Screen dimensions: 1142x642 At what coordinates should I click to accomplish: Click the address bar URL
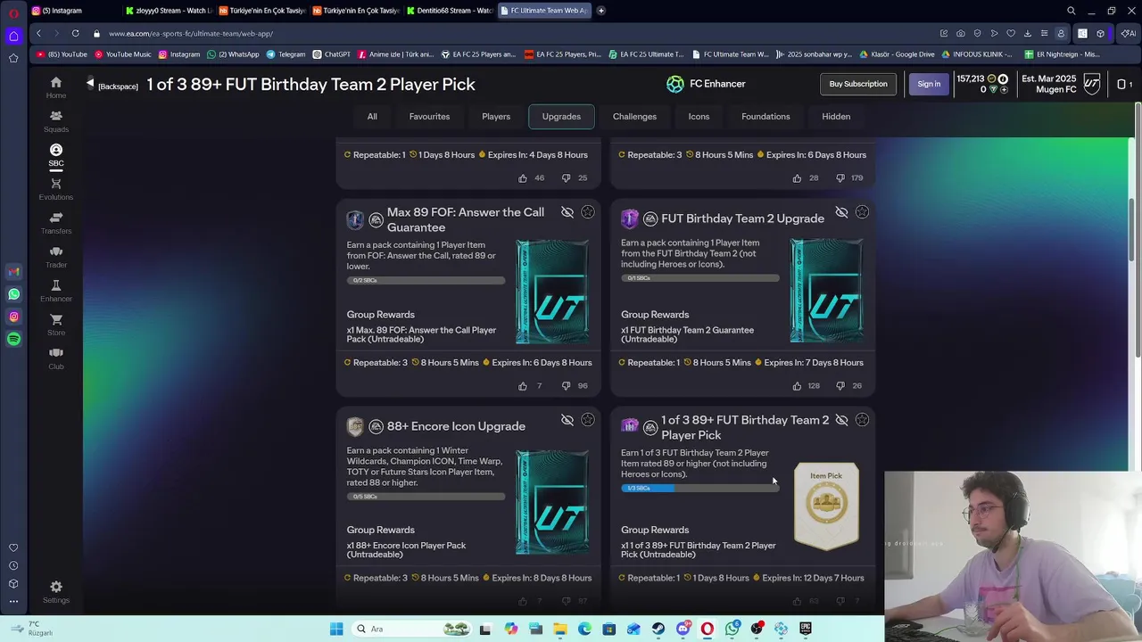191,34
